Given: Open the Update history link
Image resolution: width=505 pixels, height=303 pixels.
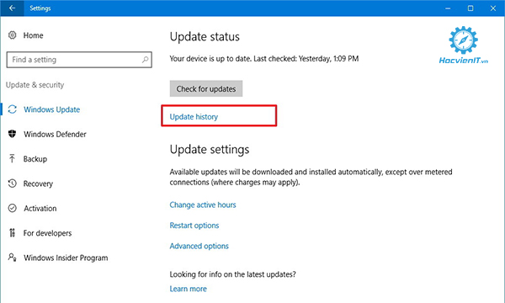Looking at the screenshot, I should point(194,116).
